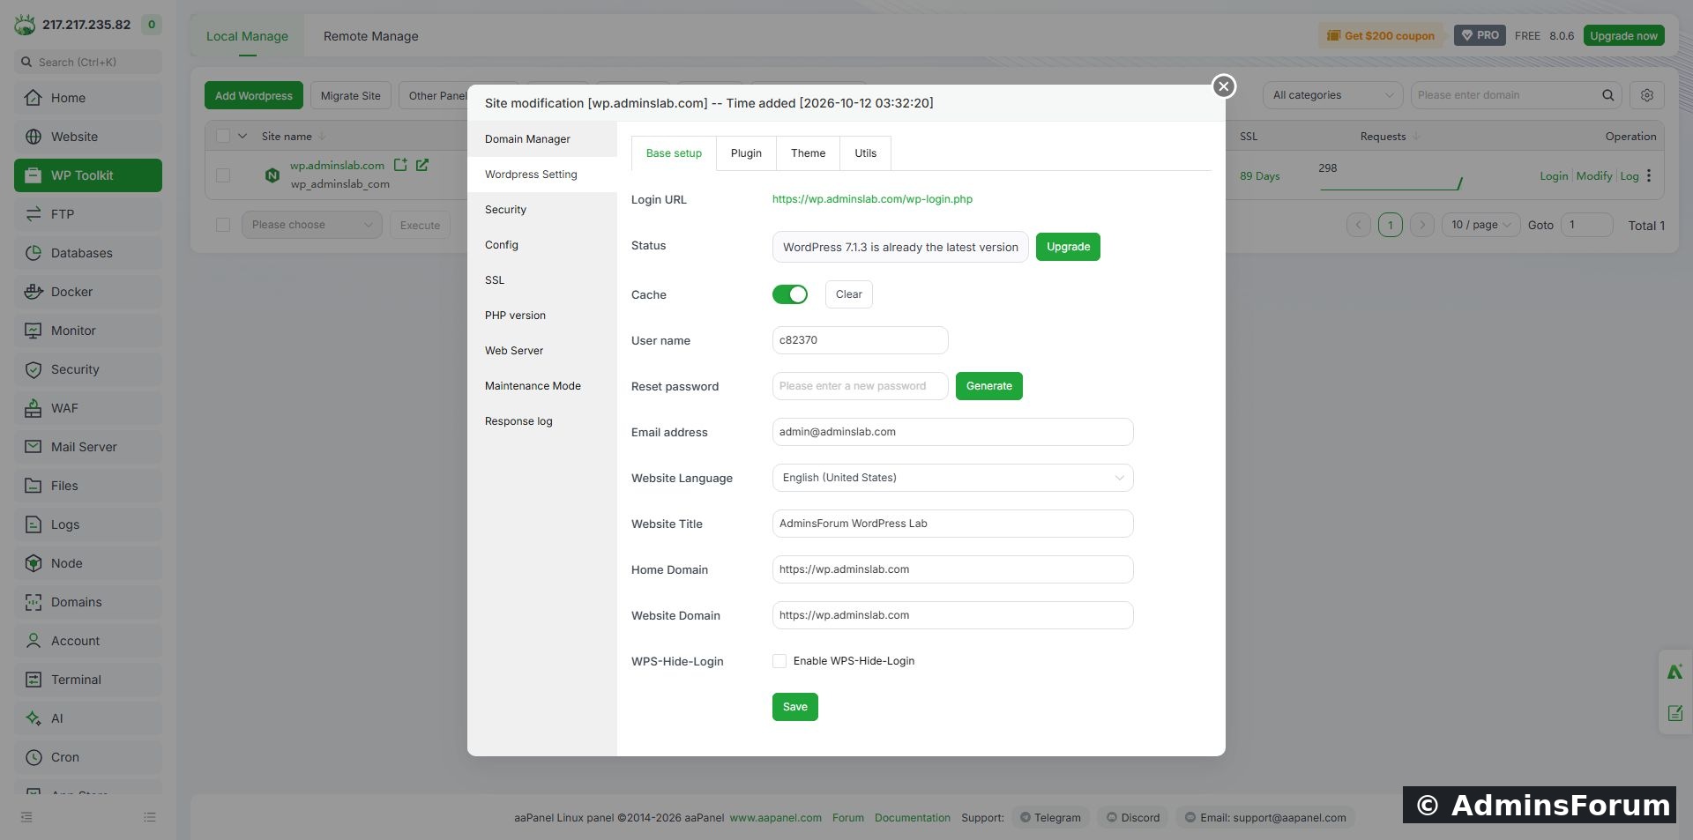Tick the select-all checkbox in table header
Image resolution: width=1693 pixels, height=840 pixels.
point(223,136)
